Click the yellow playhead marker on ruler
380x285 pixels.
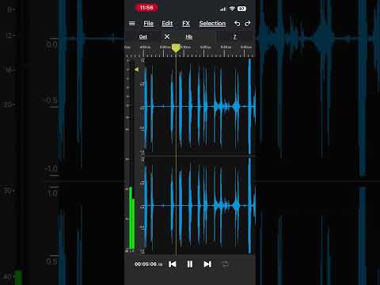(176, 48)
